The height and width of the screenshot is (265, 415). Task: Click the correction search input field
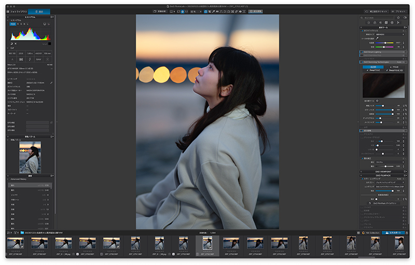tap(376, 18)
